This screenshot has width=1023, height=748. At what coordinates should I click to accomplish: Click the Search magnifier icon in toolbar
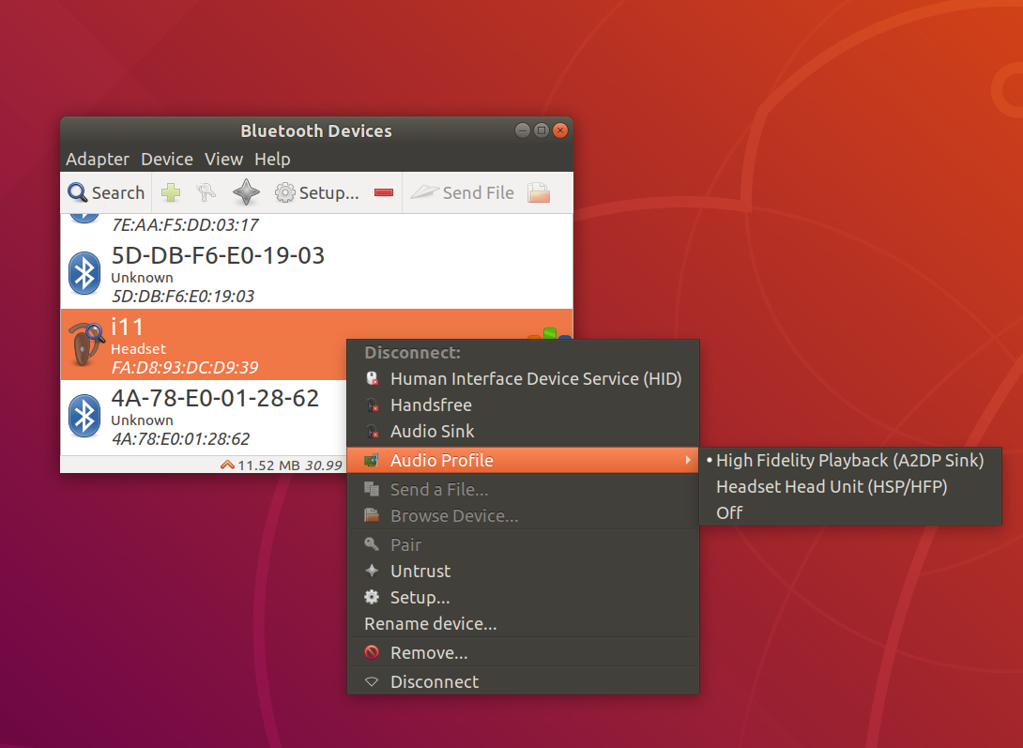pos(78,192)
